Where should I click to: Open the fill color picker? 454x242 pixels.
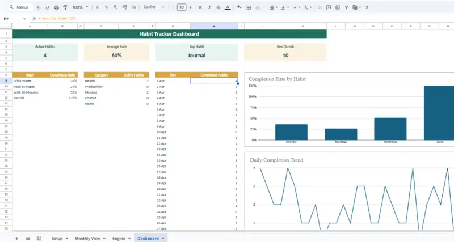pos(239,7)
